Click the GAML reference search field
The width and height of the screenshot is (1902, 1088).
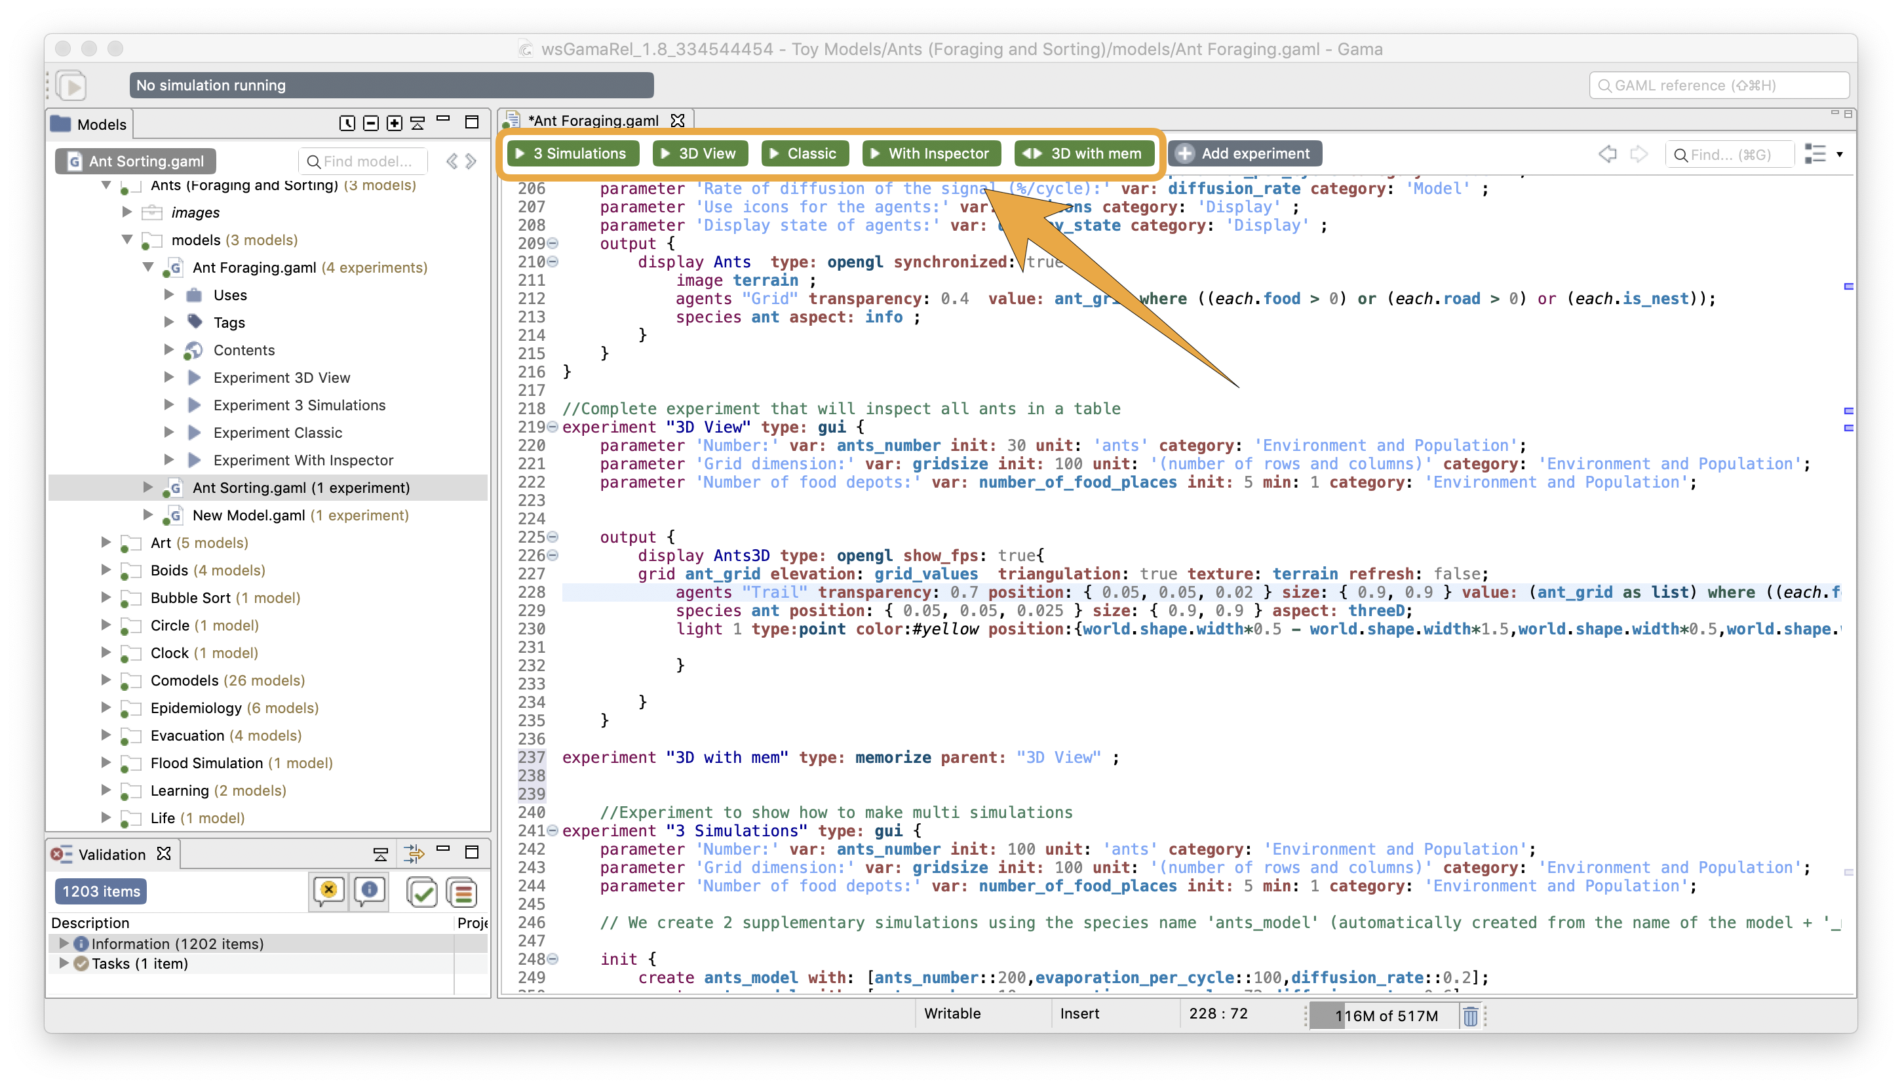pyautogui.click(x=1718, y=85)
